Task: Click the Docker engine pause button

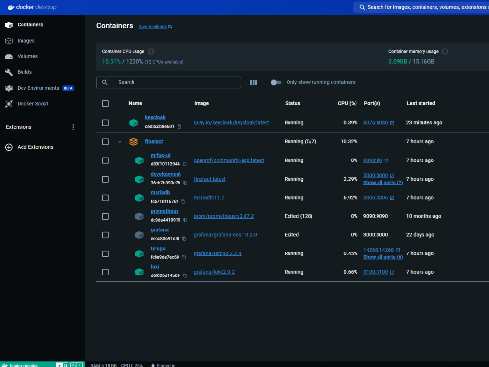Action: pos(66,365)
